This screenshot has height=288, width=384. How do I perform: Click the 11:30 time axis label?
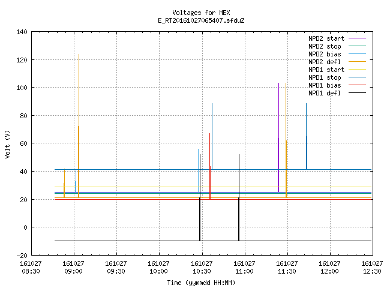click(287, 272)
